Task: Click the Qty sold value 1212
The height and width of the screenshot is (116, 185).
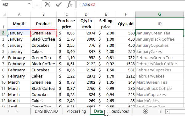Action: [126, 76]
